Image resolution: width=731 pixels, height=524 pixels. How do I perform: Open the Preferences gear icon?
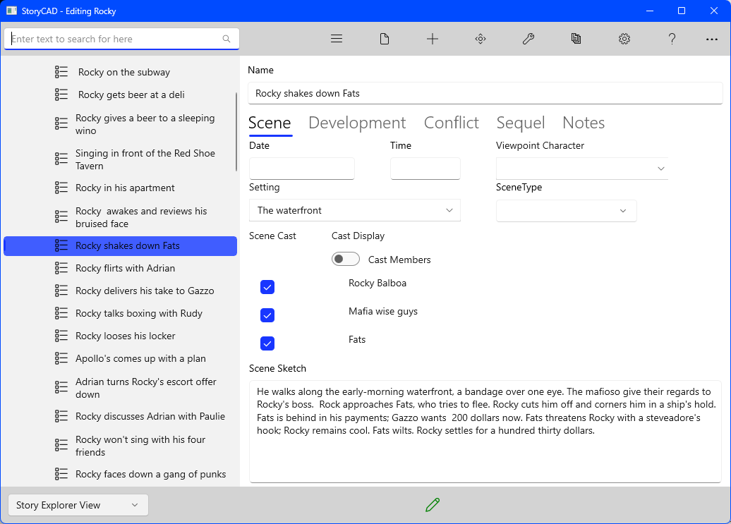[x=624, y=39]
